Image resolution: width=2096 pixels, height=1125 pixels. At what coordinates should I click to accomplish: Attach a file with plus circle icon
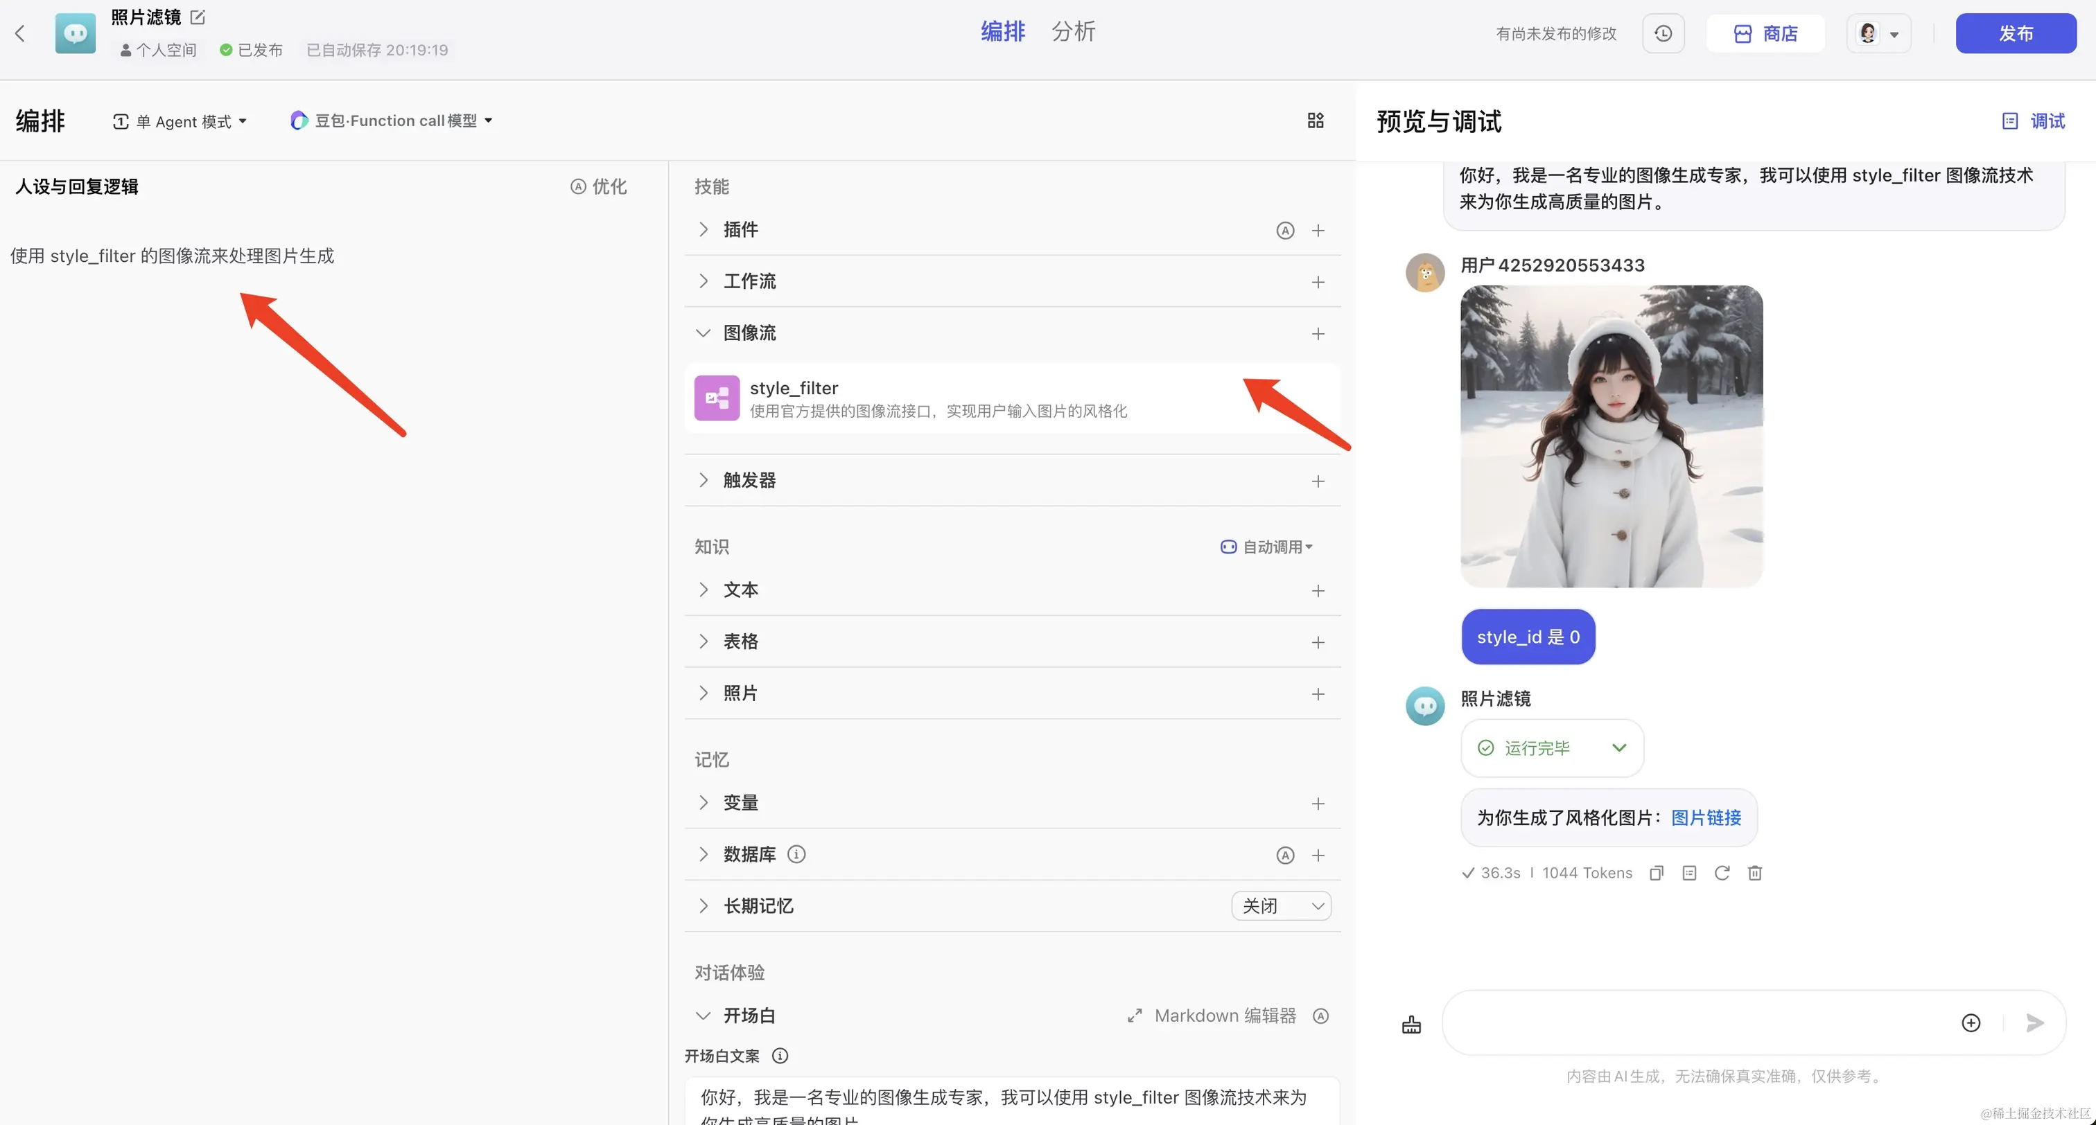pos(1971,1022)
